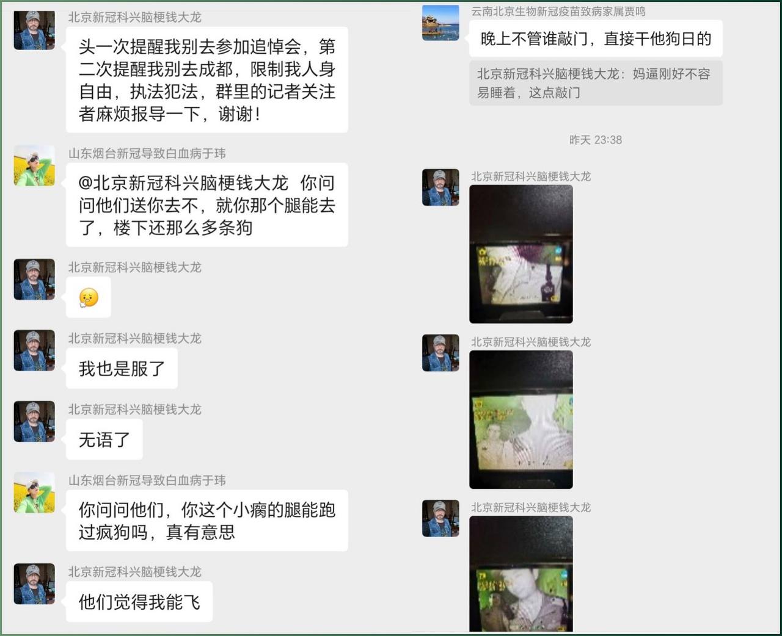Tap the quoted reply '妈逼刚好不容易睡着'
This screenshot has width=782, height=636.
(596, 83)
